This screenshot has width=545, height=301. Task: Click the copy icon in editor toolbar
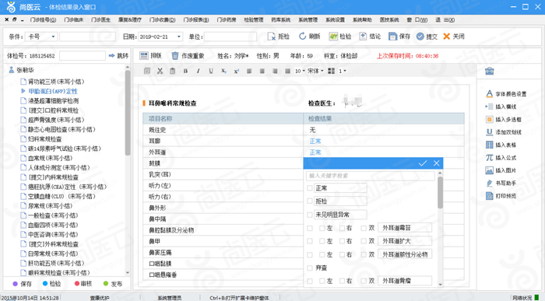click(146, 71)
